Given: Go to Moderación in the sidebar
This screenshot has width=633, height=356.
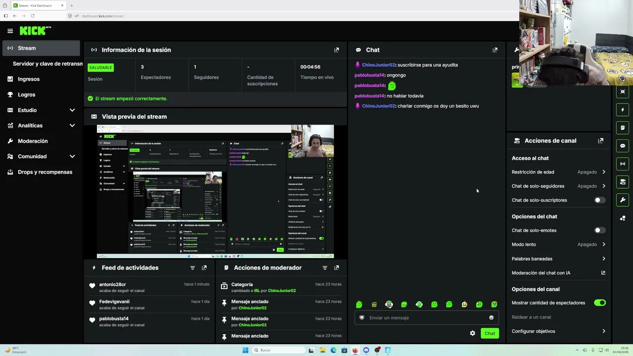Looking at the screenshot, I should tap(41, 141).
